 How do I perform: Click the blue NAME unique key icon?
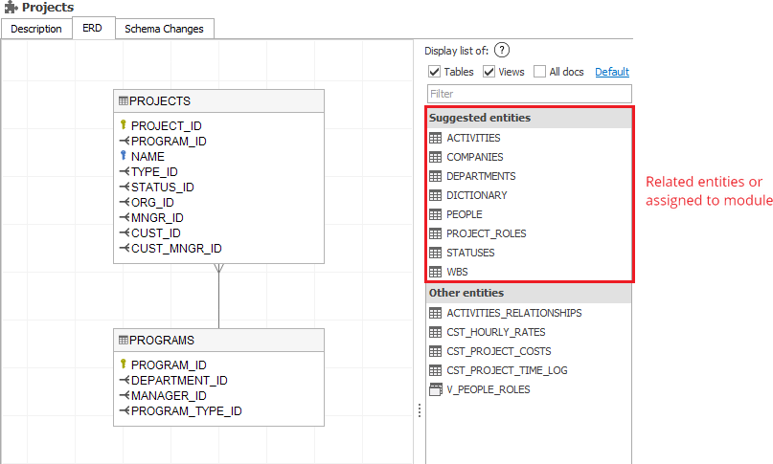click(x=124, y=156)
